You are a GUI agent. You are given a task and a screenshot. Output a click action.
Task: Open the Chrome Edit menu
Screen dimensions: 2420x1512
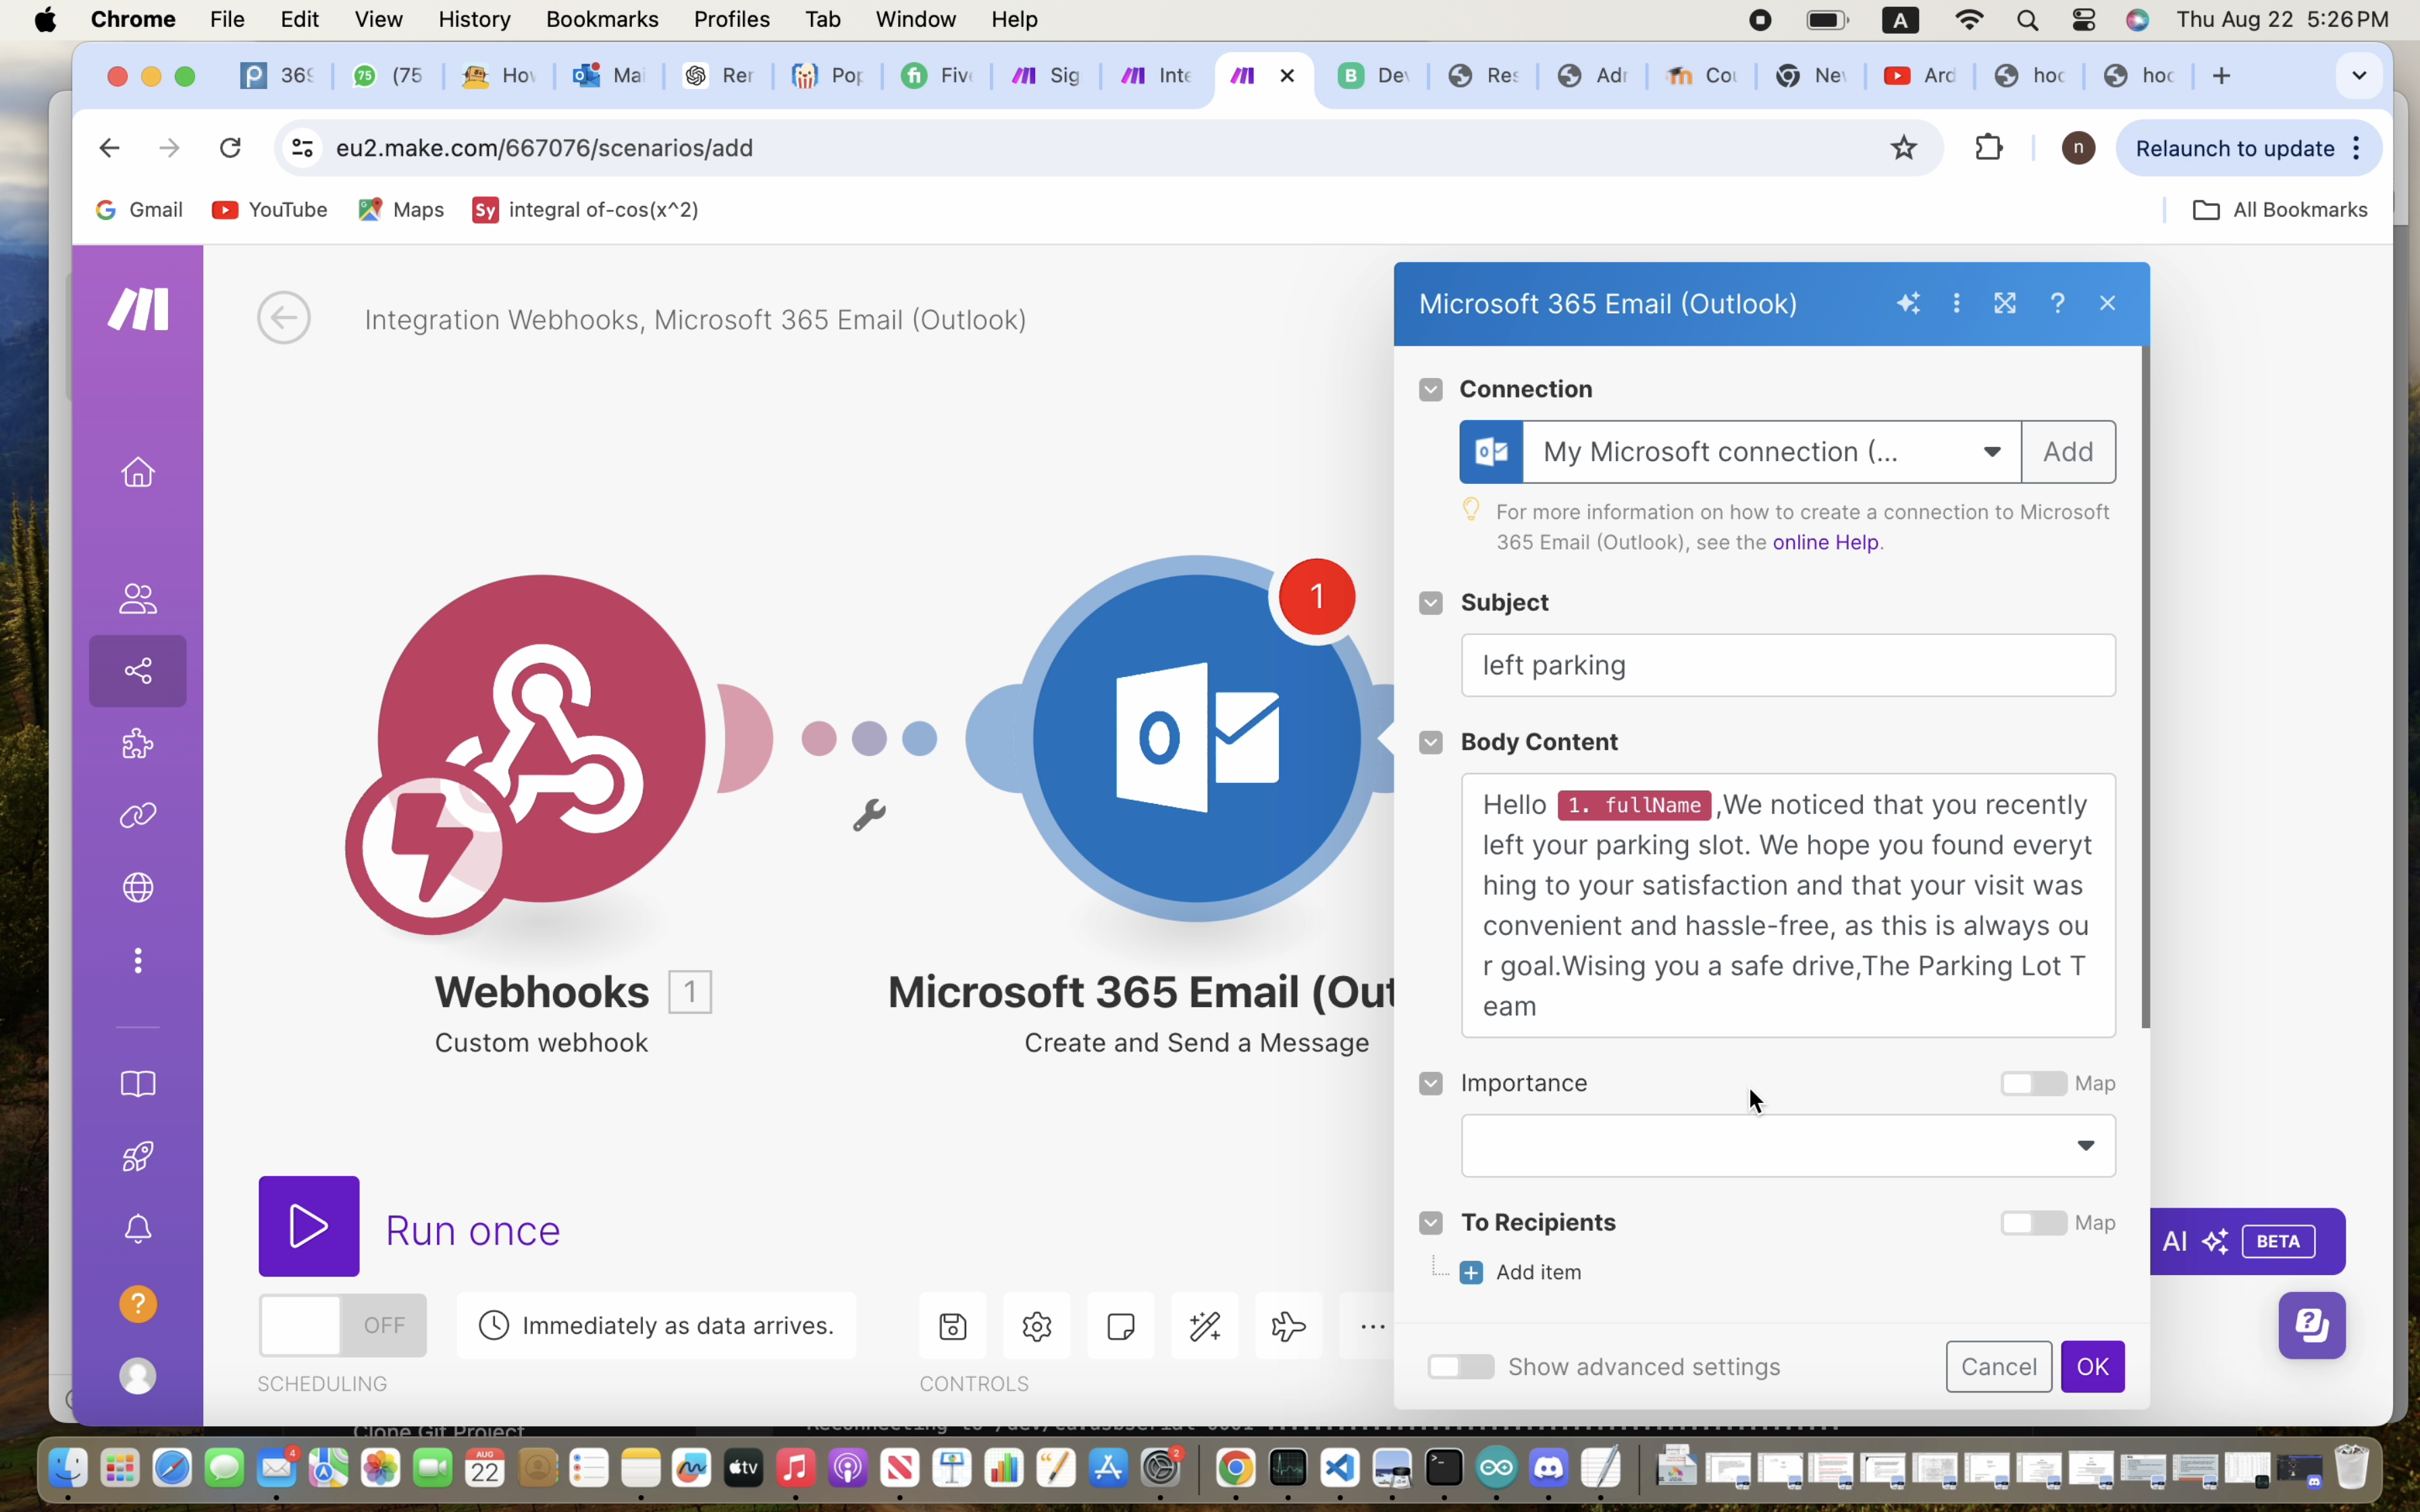click(x=299, y=19)
